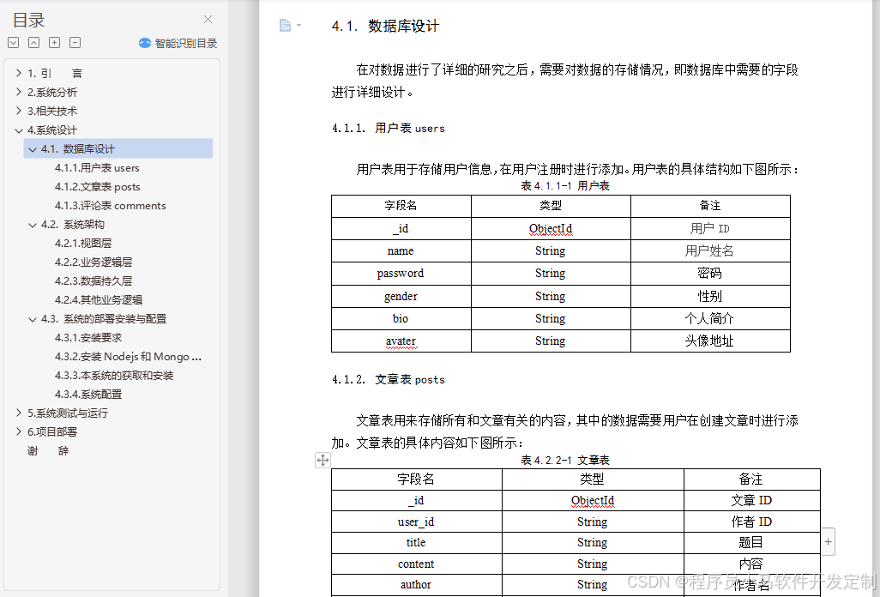
Task: Click the plus icon in the outline toolbar
Action: tap(54, 41)
